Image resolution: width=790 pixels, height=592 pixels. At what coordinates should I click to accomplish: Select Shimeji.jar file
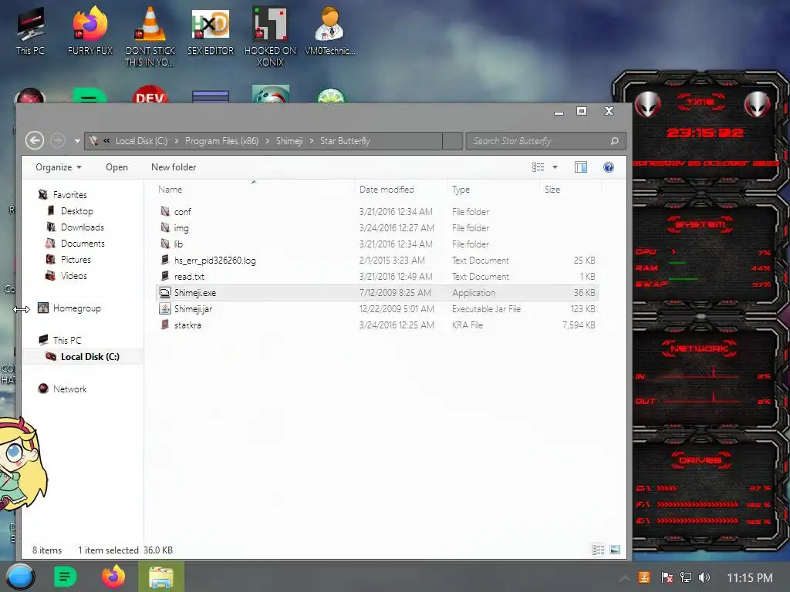[376, 308]
